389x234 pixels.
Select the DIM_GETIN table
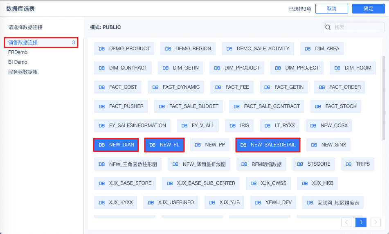(x=180, y=68)
